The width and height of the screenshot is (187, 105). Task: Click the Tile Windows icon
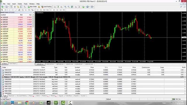(72, 7)
